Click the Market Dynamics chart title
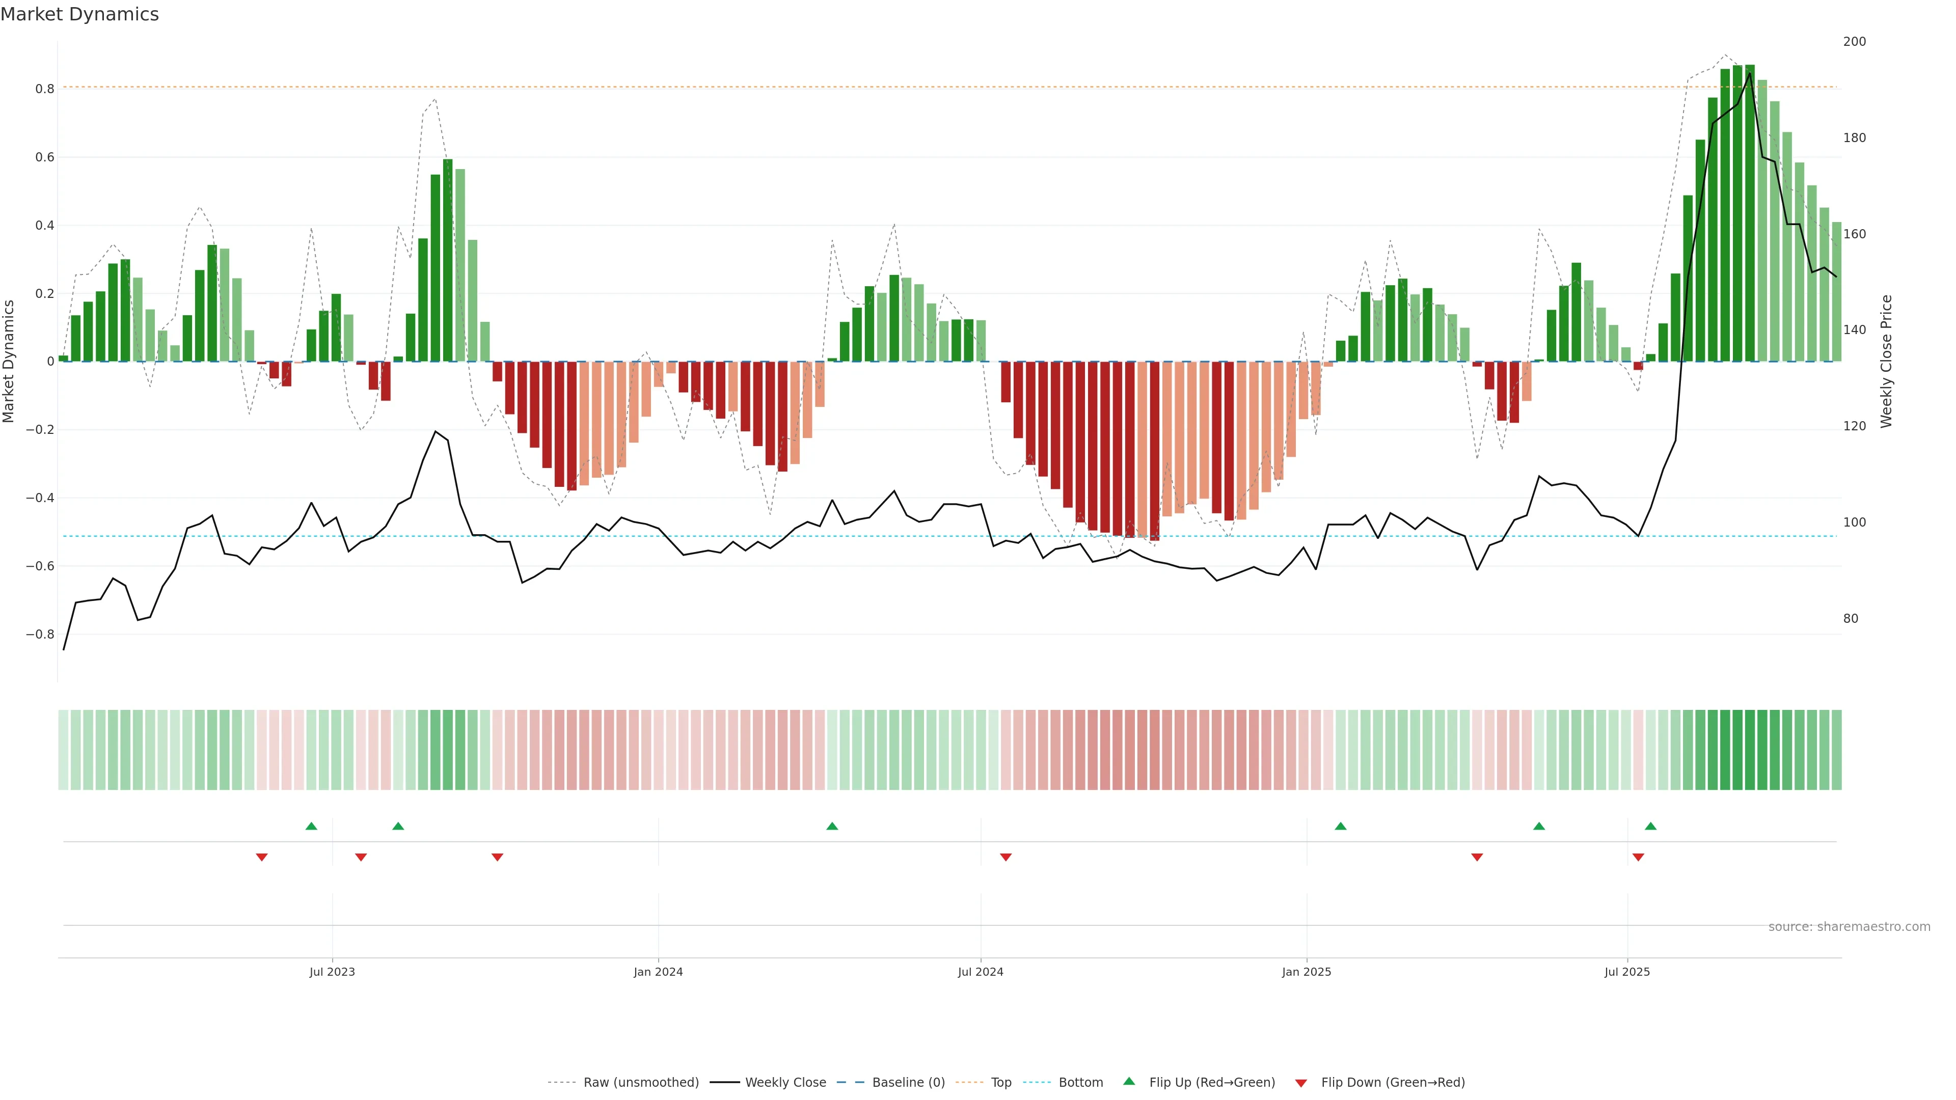1956x1100 pixels. [80, 14]
